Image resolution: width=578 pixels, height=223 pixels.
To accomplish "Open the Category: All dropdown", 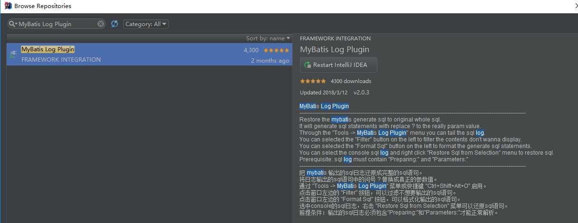I will point(146,24).
